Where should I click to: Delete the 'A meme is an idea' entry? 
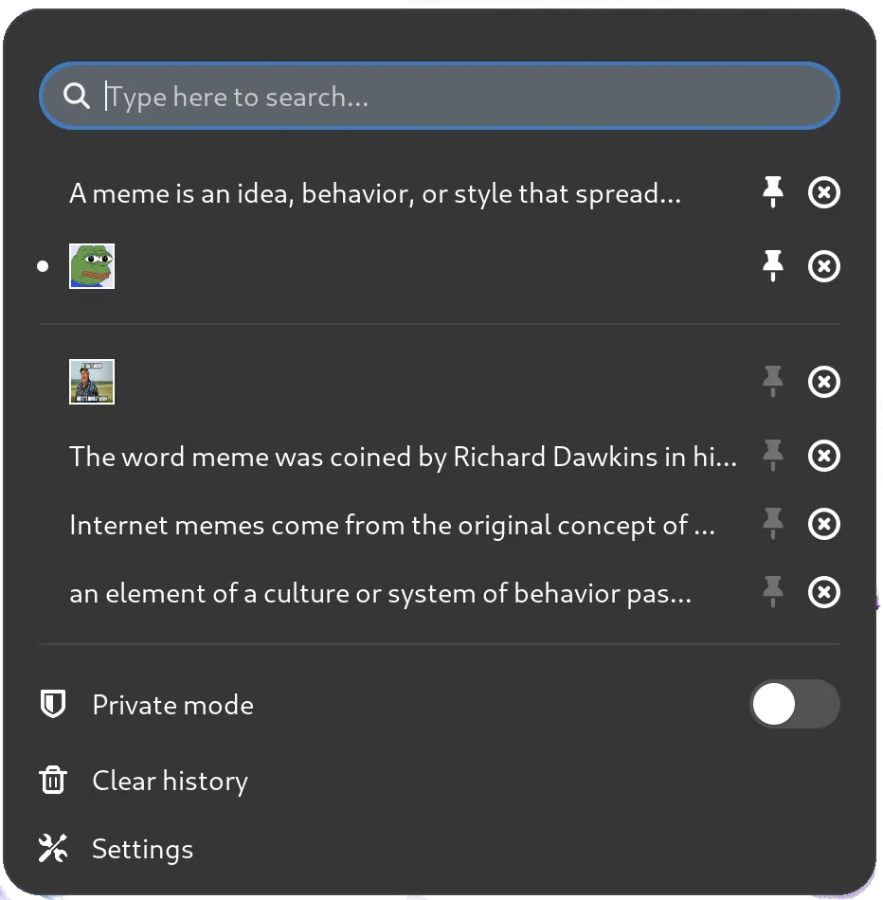click(x=823, y=193)
